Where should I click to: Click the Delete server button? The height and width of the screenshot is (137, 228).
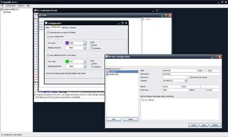point(130,120)
